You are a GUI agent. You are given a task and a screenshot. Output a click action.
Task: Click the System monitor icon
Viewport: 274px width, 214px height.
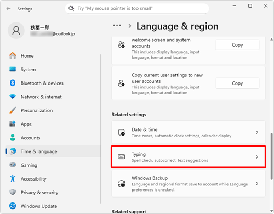[x=13, y=69]
